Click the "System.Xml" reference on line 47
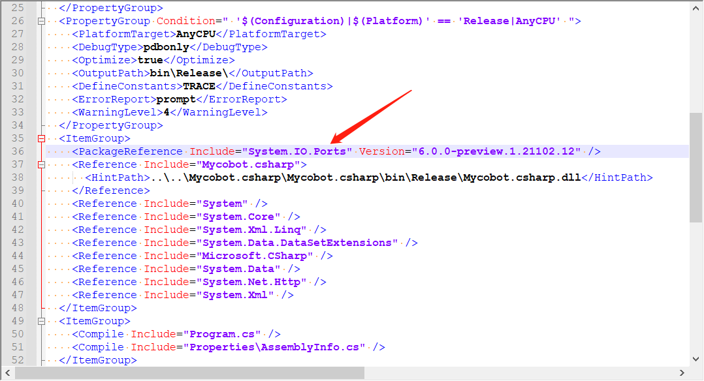 click(x=235, y=295)
